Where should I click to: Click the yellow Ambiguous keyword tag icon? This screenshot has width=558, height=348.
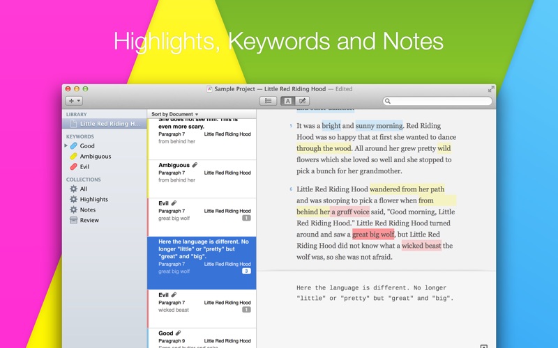tap(74, 157)
